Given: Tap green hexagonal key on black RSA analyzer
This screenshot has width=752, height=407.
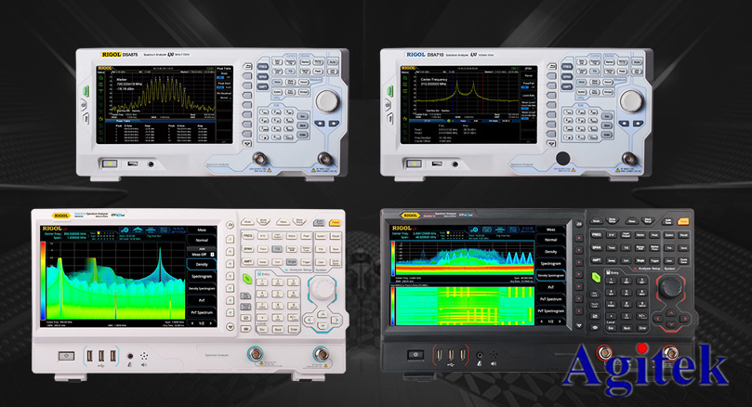Looking at the screenshot, I should pyautogui.click(x=596, y=277).
